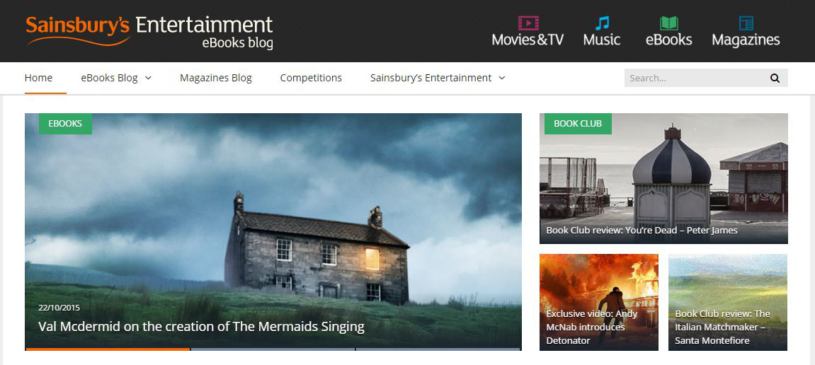Open the eBooks book icon
The width and height of the screenshot is (815, 365).
[668, 23]
